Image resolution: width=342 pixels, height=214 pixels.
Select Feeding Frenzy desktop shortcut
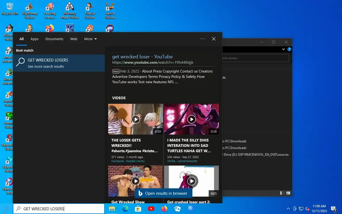[50, 11]
